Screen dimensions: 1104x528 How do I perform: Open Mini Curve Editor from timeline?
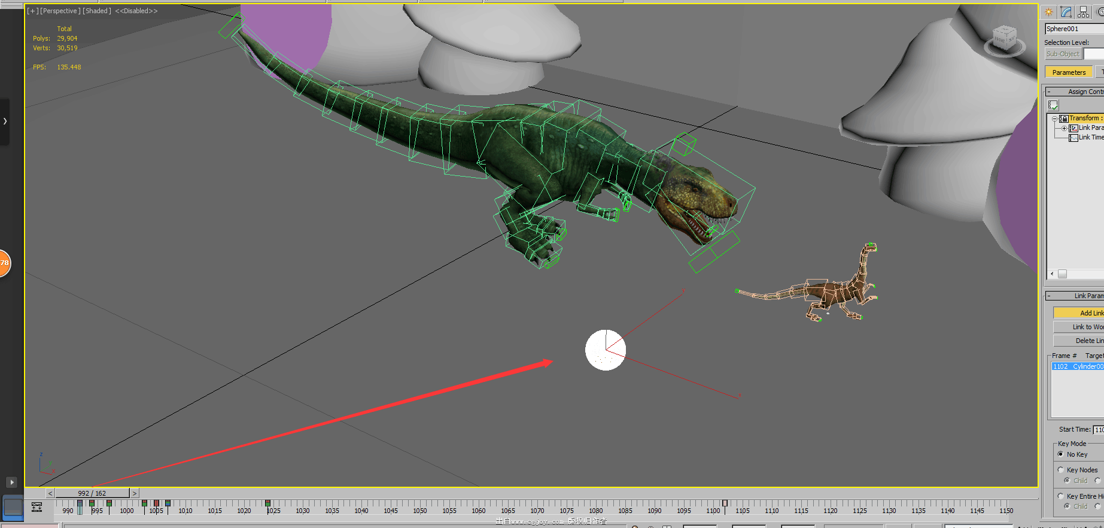(37, 507)
